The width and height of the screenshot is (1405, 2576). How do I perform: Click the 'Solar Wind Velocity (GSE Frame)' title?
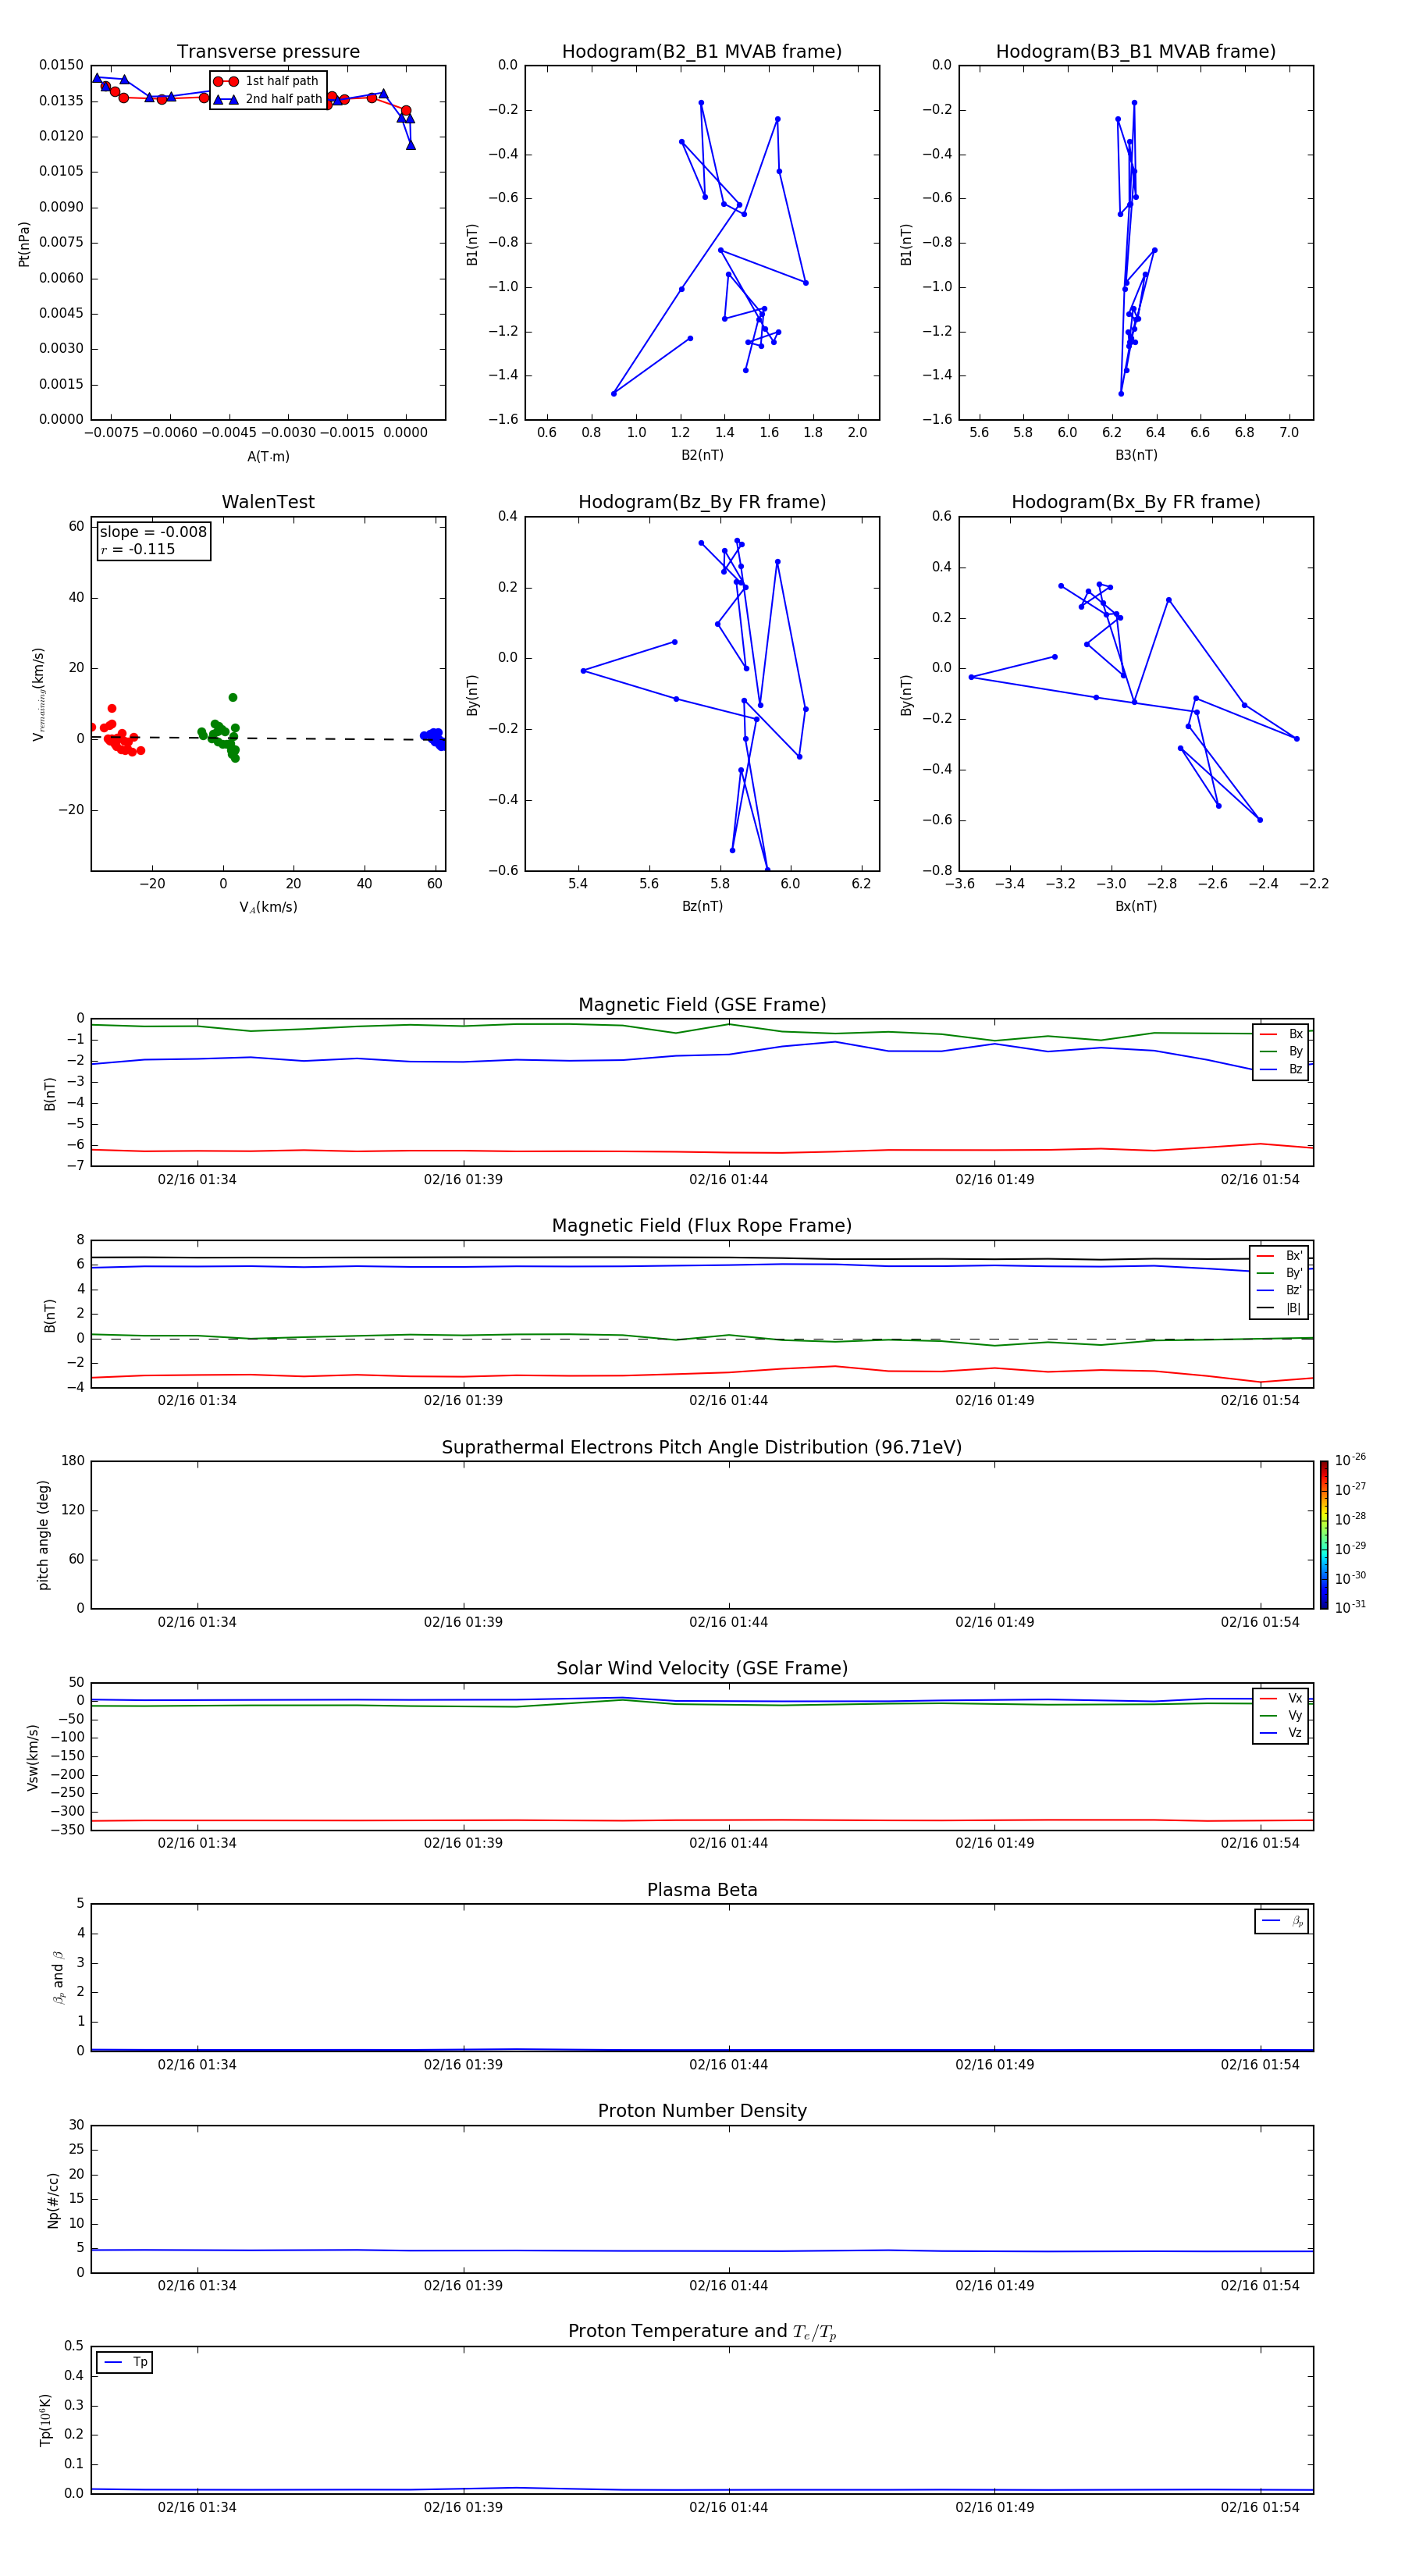click(x=702, y=1668)
